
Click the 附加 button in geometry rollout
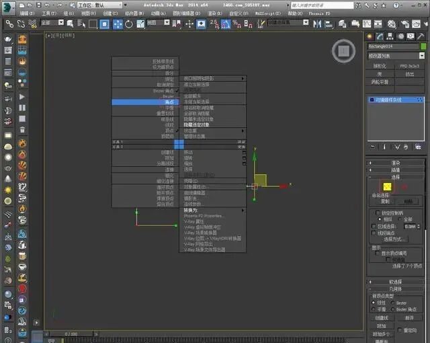[x=382, y=326]
